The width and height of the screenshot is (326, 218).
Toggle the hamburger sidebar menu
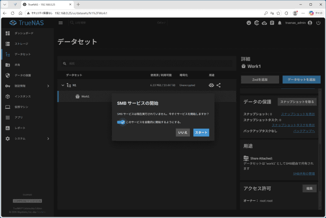click(60, 23)
